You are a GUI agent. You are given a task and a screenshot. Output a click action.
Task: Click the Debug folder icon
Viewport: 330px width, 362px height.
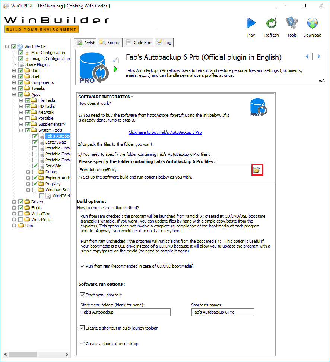[41, 171]
